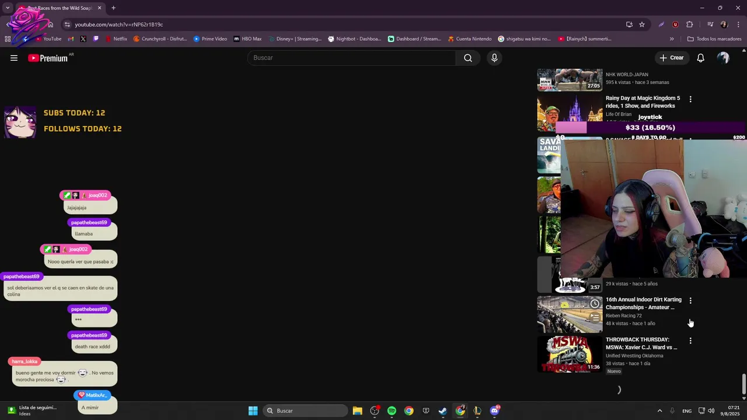747x420 pixels.
Task: Open the HBO Max bookmark
Action: [x=247, y=39]
